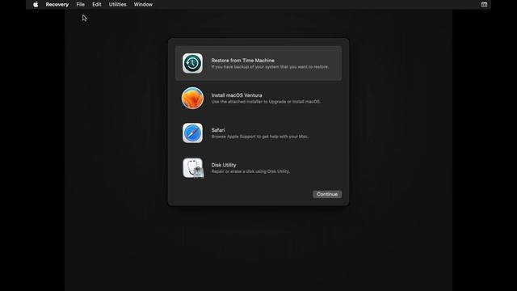Click 'Repair or erase a disk' description
The width and height of the screenshot is (517, 291).
pyautogui.click(x=250, y=171)
